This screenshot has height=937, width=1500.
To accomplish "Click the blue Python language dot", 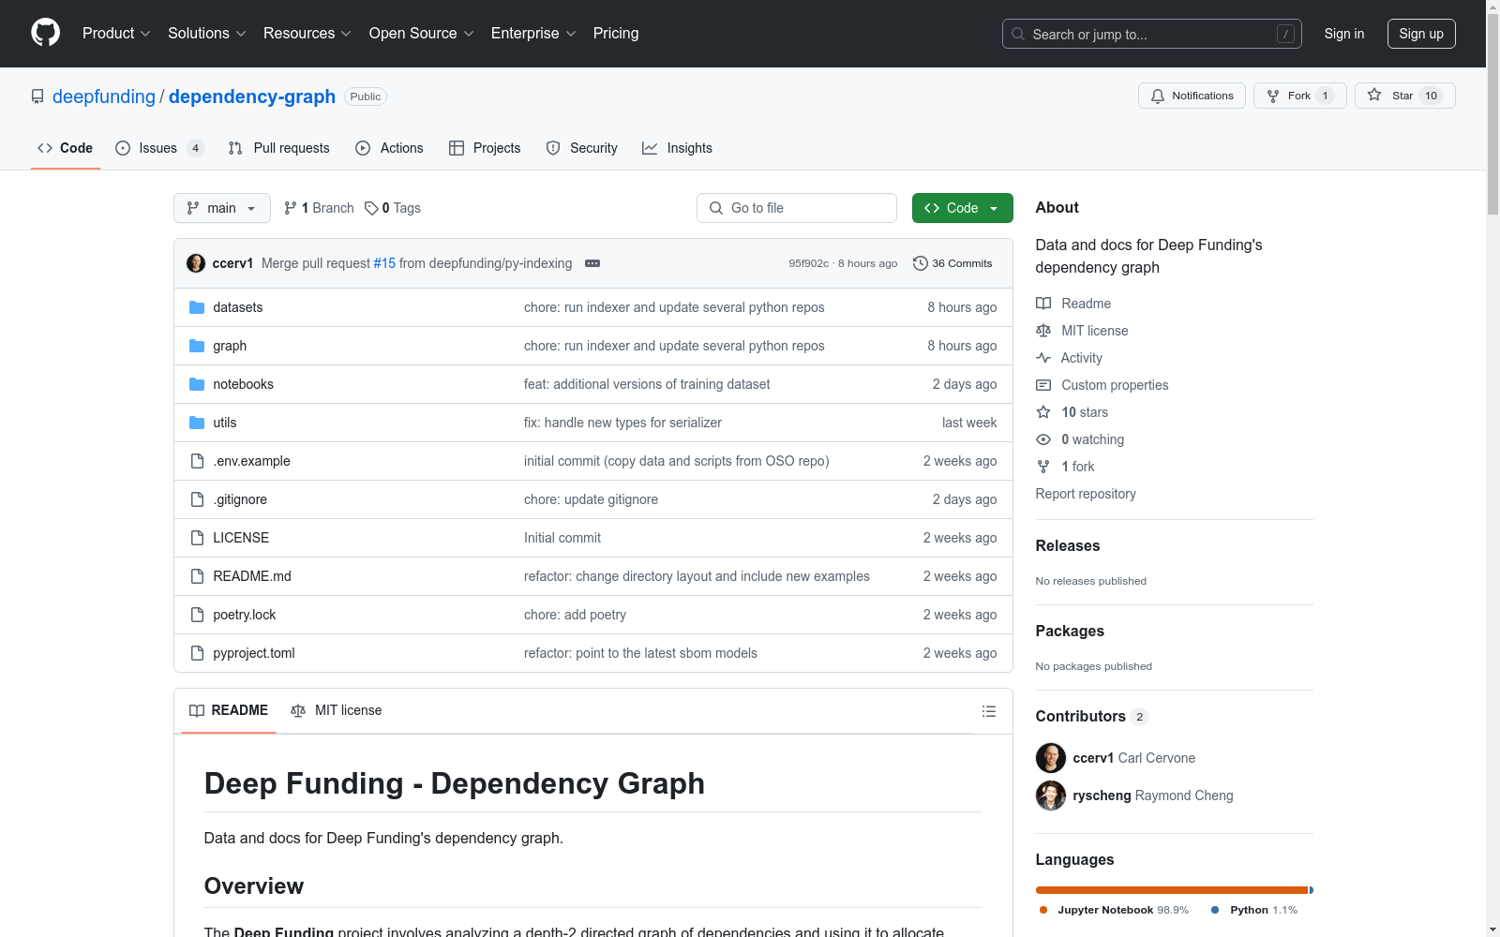I will coord(1215,910).
